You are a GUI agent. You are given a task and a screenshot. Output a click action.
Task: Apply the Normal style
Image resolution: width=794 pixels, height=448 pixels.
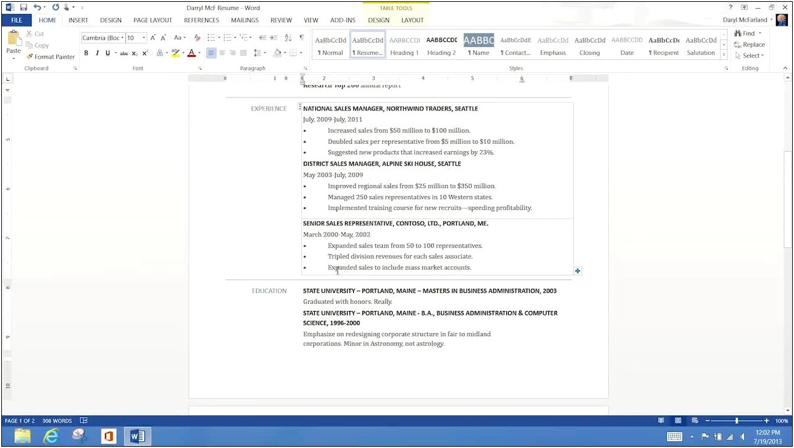point(330,46)
